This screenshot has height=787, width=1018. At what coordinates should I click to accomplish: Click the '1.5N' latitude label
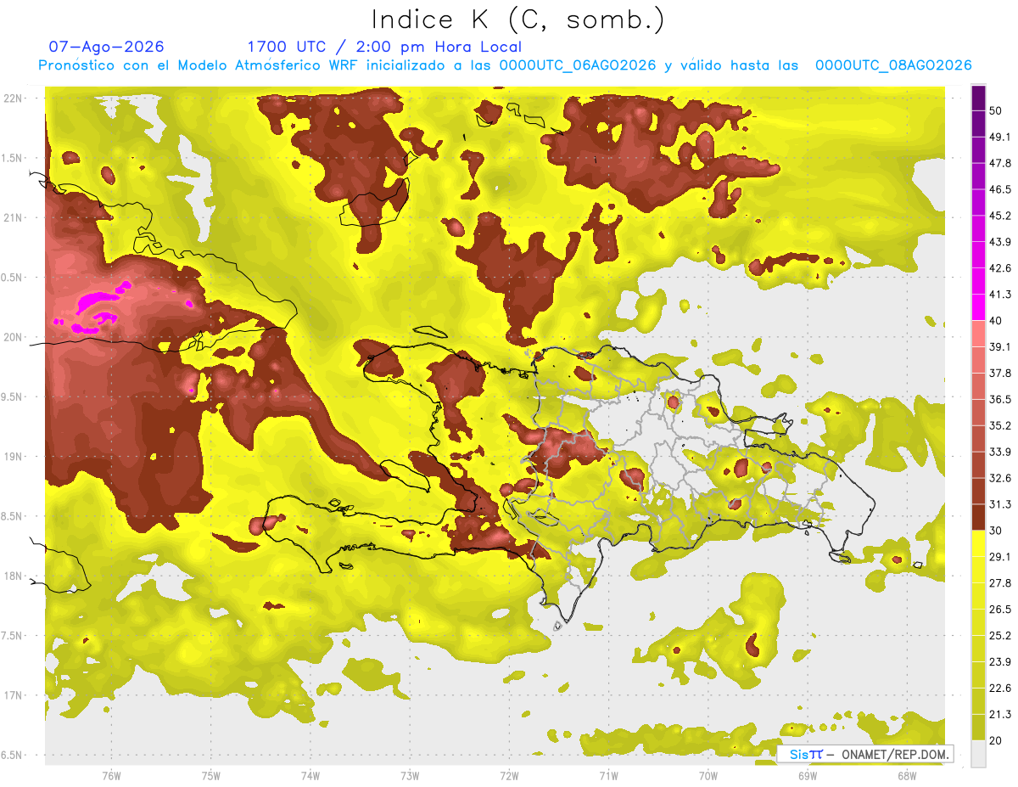(14, 158)
